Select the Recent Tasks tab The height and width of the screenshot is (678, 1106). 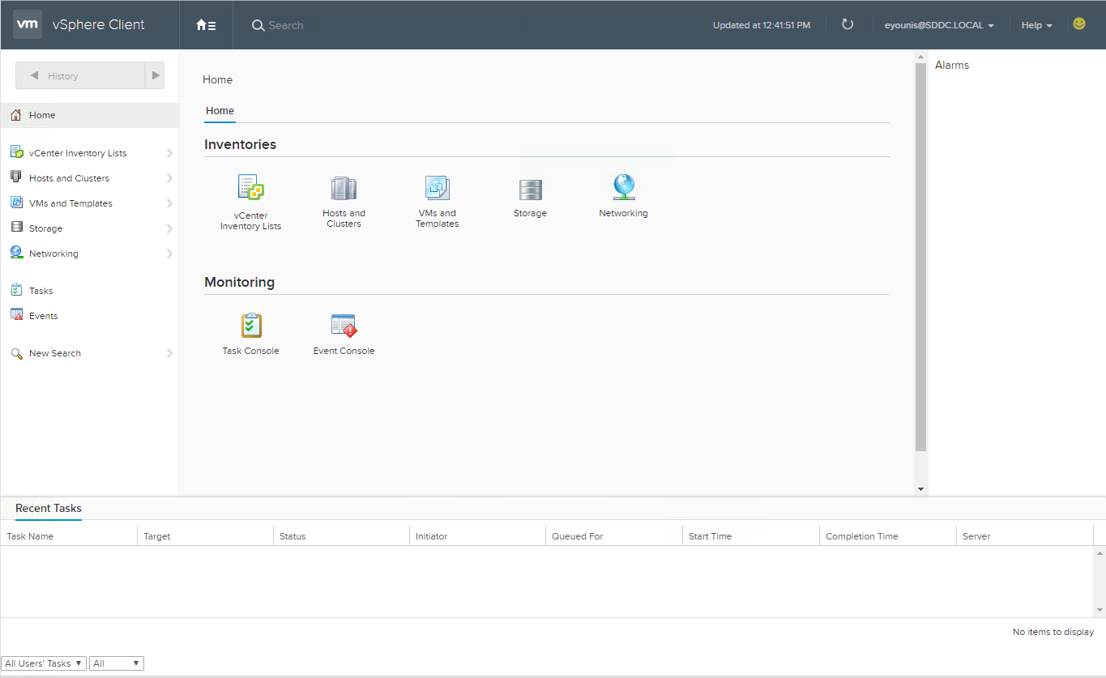[x=49, y=508]
